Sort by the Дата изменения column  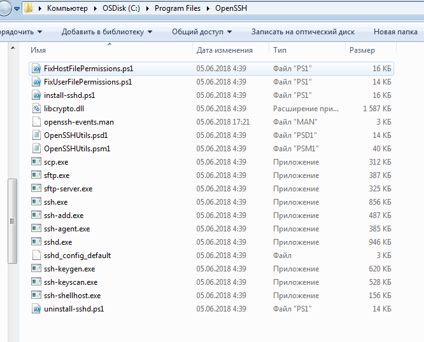point(224,50)
